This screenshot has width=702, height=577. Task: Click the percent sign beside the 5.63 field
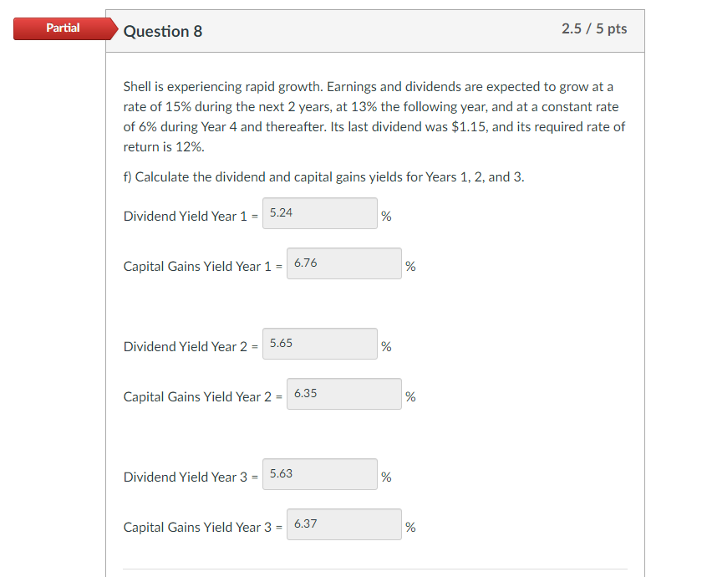(x=385, y=477)
